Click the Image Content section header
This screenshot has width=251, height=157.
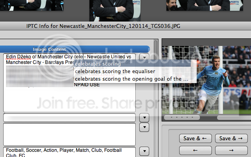click(x=75, y=49)
